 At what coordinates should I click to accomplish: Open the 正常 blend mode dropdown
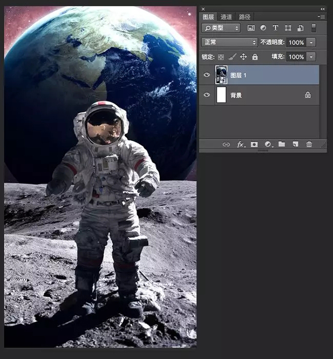coord(229,42)
